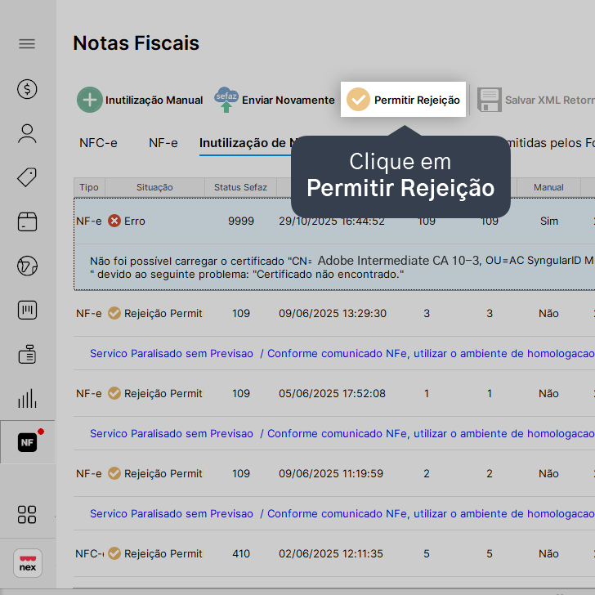Click Inutilização Manual label
Screen dimensions: 595x595
pyautogui.click(x=154, y=101)
